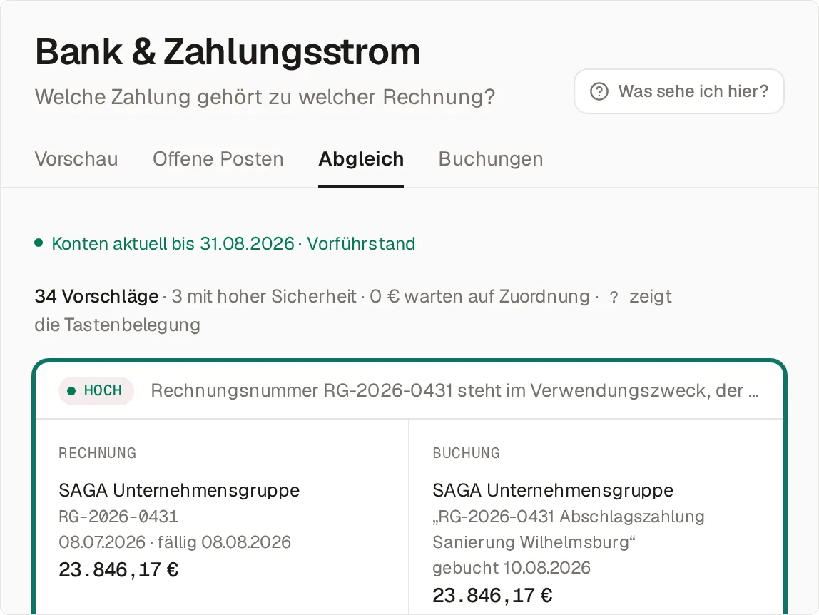Screen dimensions: 819x615
Task: Click the 'Bank & Zahlungsstrom' heading
Action: pos(228,52)
